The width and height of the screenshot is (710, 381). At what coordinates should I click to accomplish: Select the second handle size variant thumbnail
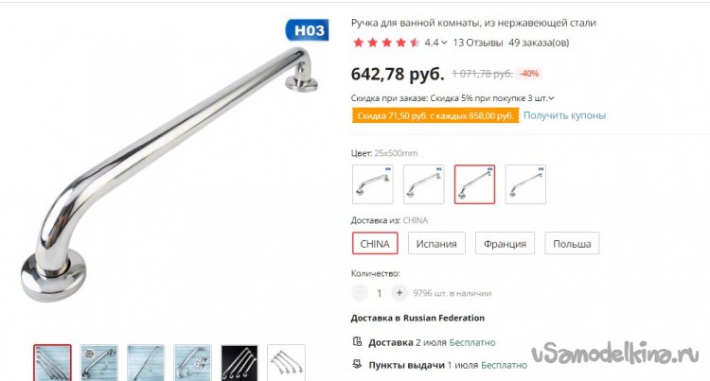[424, 184]
